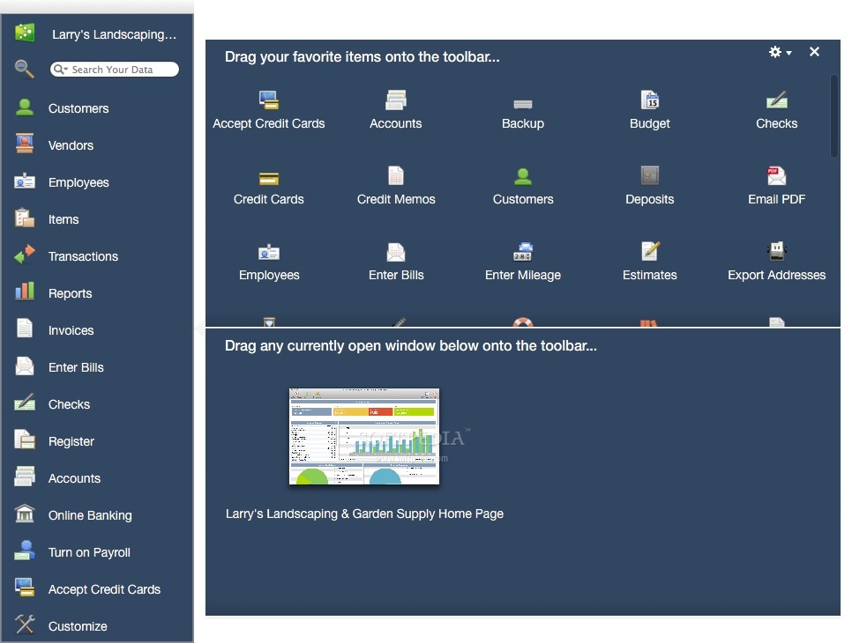Select the Budget calendar icon

point(649,100)
